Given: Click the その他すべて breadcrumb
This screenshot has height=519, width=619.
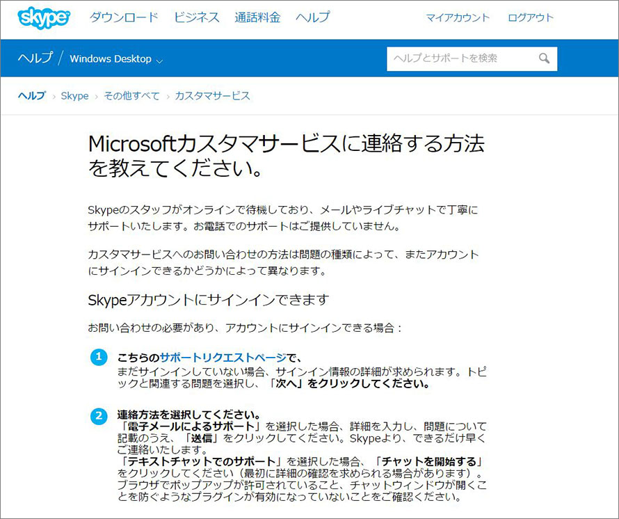Looking at the screenshot, I should click(x=131, y=95).
